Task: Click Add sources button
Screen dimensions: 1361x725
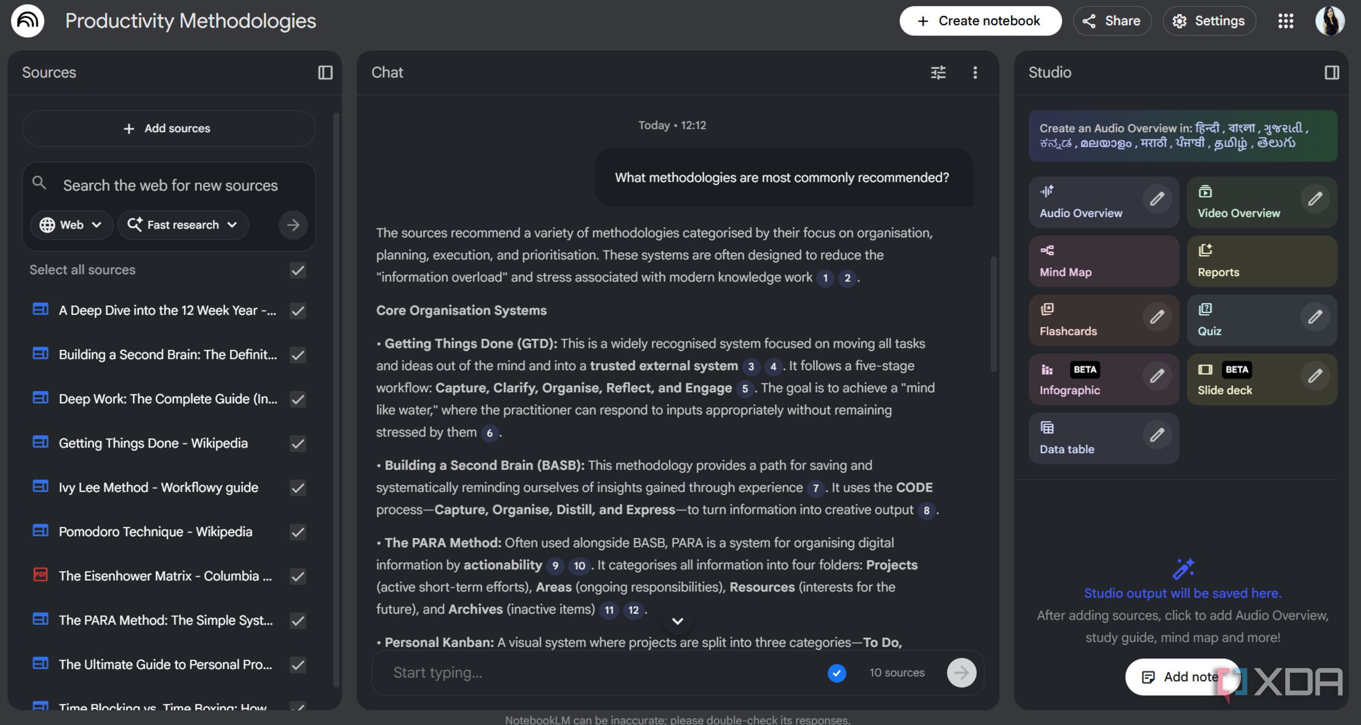Action: coord(168,128)
